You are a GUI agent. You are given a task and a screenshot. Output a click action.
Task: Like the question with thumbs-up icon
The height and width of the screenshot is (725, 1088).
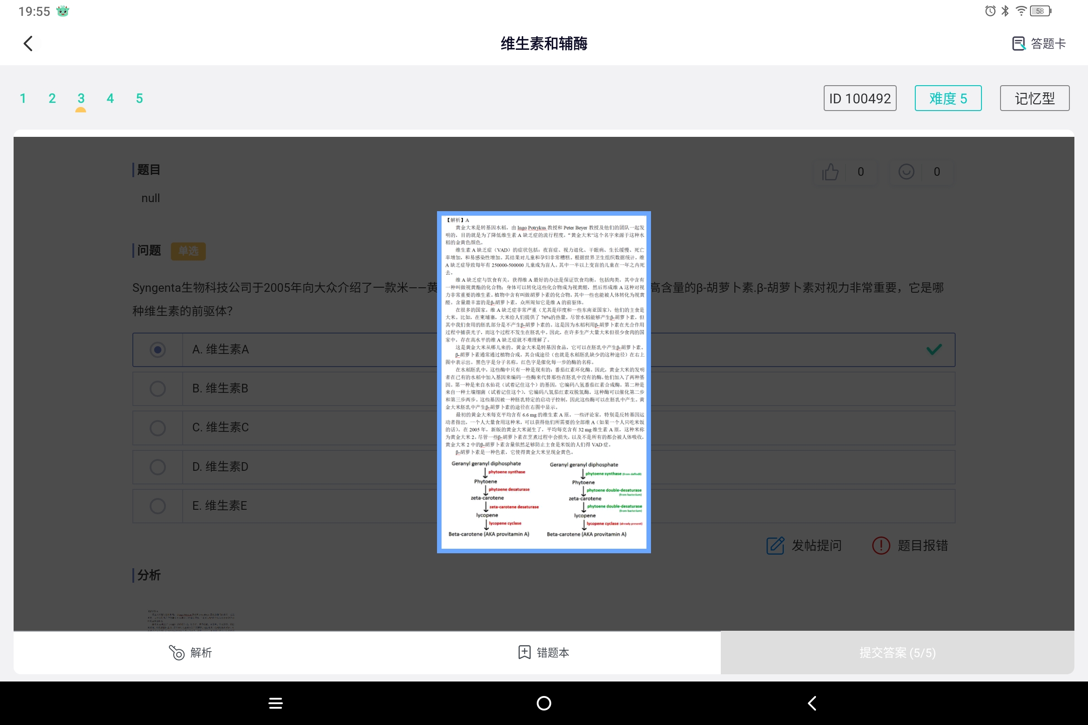pyautogui.click(x=831, y=172)
